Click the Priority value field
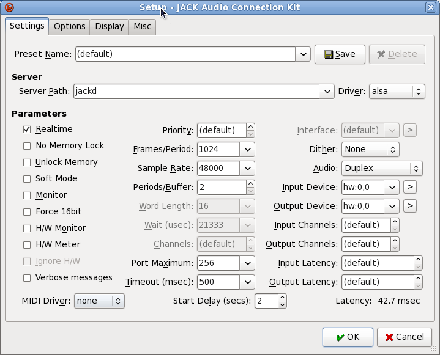440x355 pixels. 222,131
